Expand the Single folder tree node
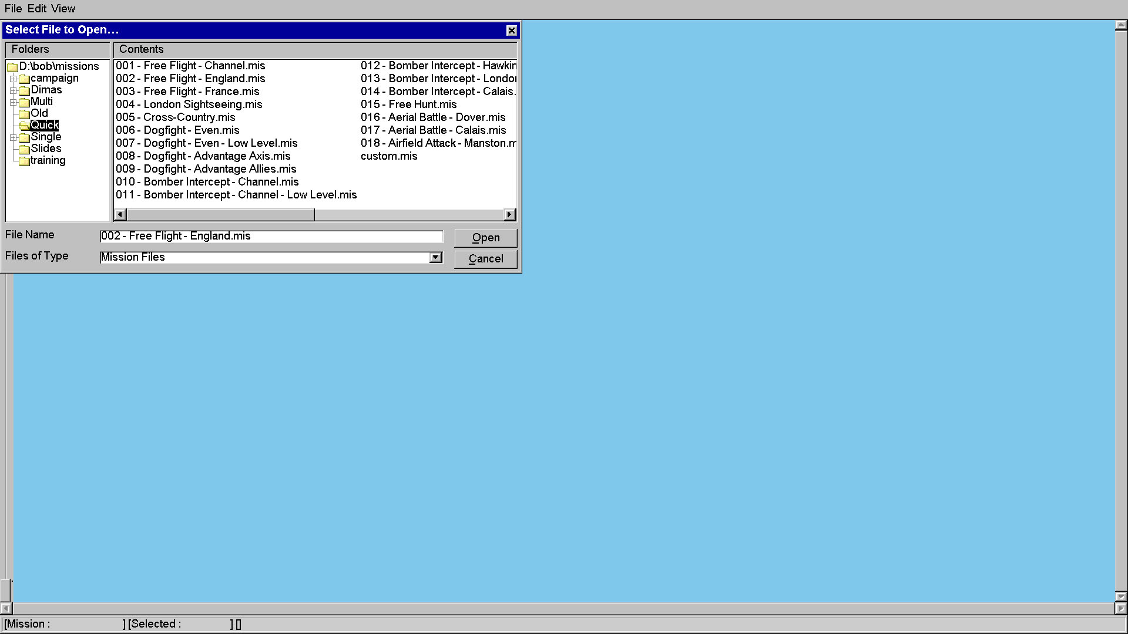 [13, 137]
